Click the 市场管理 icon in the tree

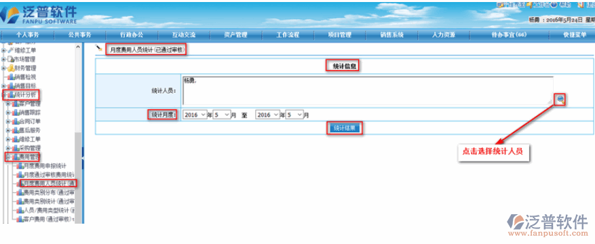[x=11, y=59]
